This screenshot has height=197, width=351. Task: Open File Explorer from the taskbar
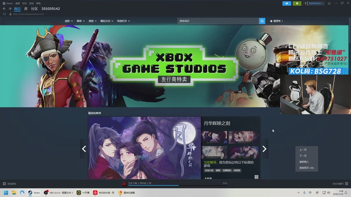click(14, 193)
